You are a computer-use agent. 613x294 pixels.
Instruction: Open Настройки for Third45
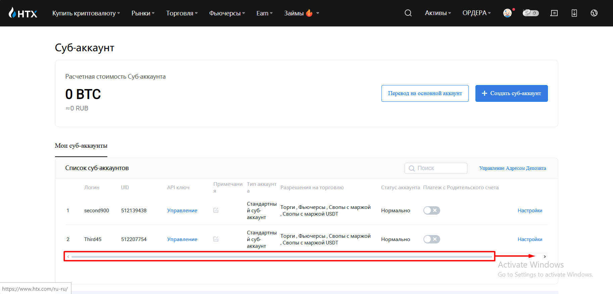click(x=530, y=239)
